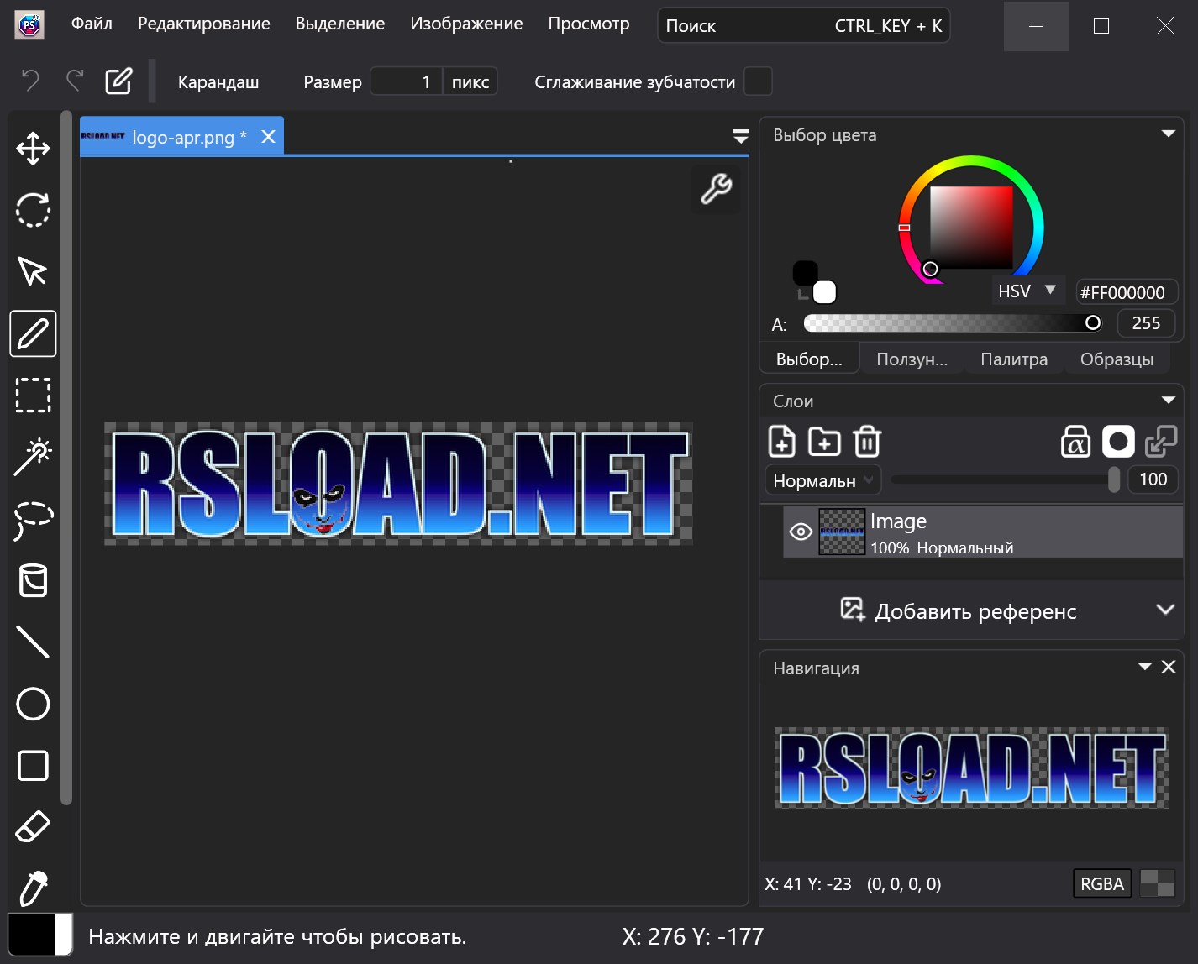This screenshot has height=964, width=1198.
Task: Hide the Image layer with eye icon
Action: click(x=801, y=532)
